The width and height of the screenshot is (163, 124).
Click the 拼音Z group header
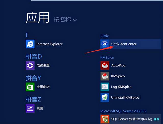[x=33, y=99]
